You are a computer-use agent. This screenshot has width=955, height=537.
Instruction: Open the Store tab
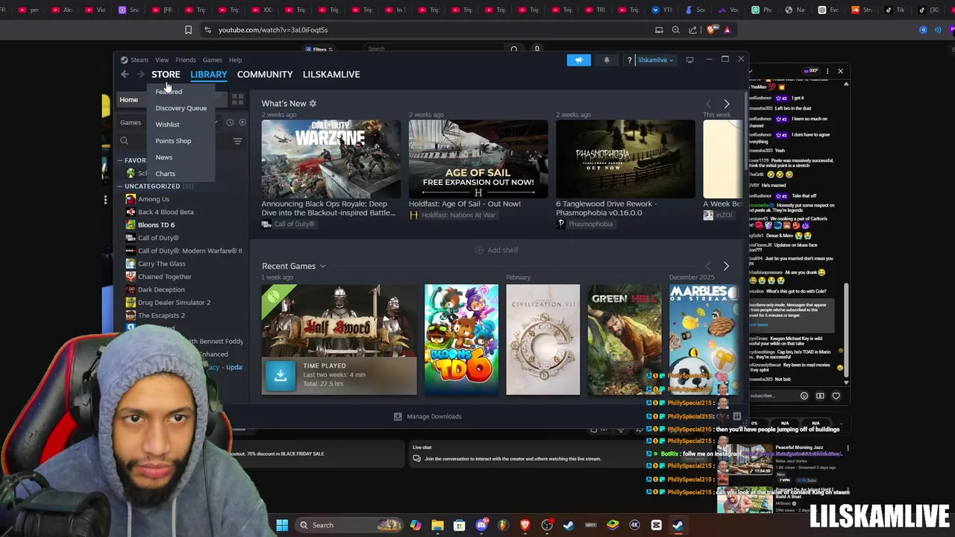pos(166,74)
